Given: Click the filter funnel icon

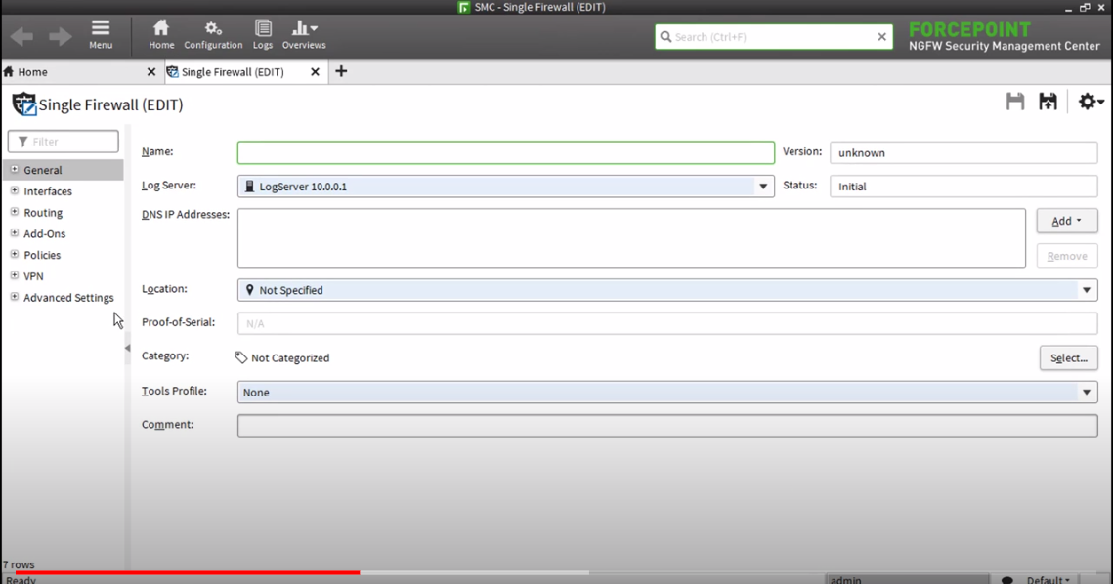Looking at the screenshot, I should pos(22,142).
